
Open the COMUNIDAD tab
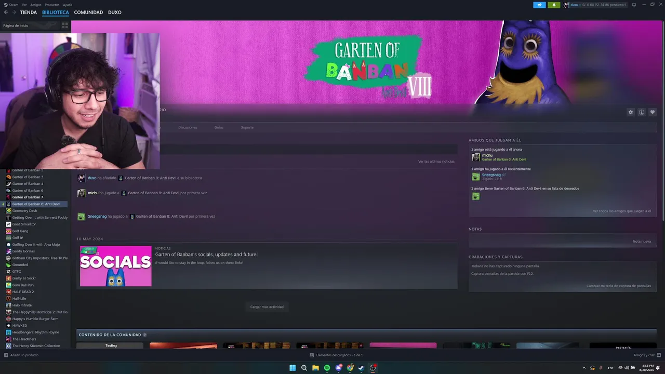pyautogui.click(x=88, y=12)
